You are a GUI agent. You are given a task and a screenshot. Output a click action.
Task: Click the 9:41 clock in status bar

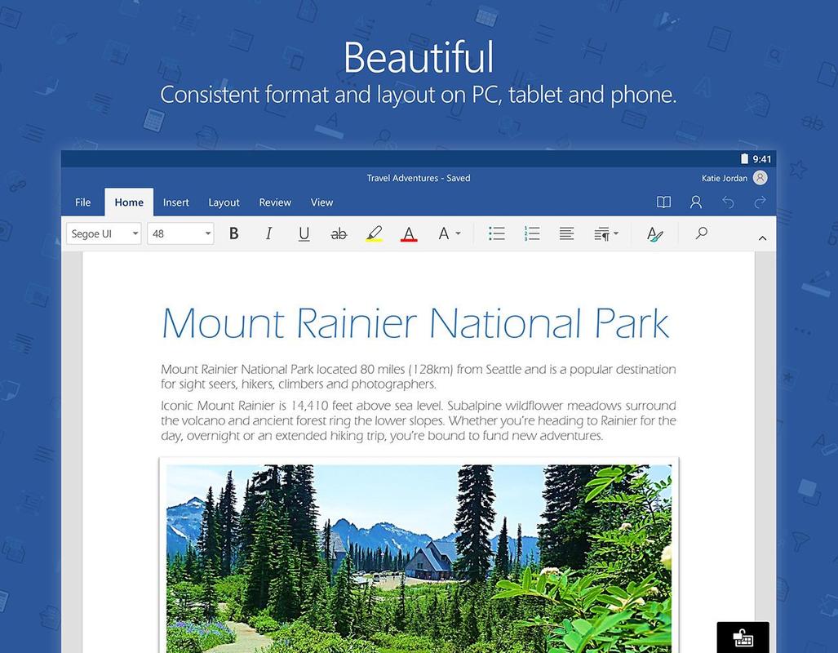pyautogui.click(x=761, y=159)
